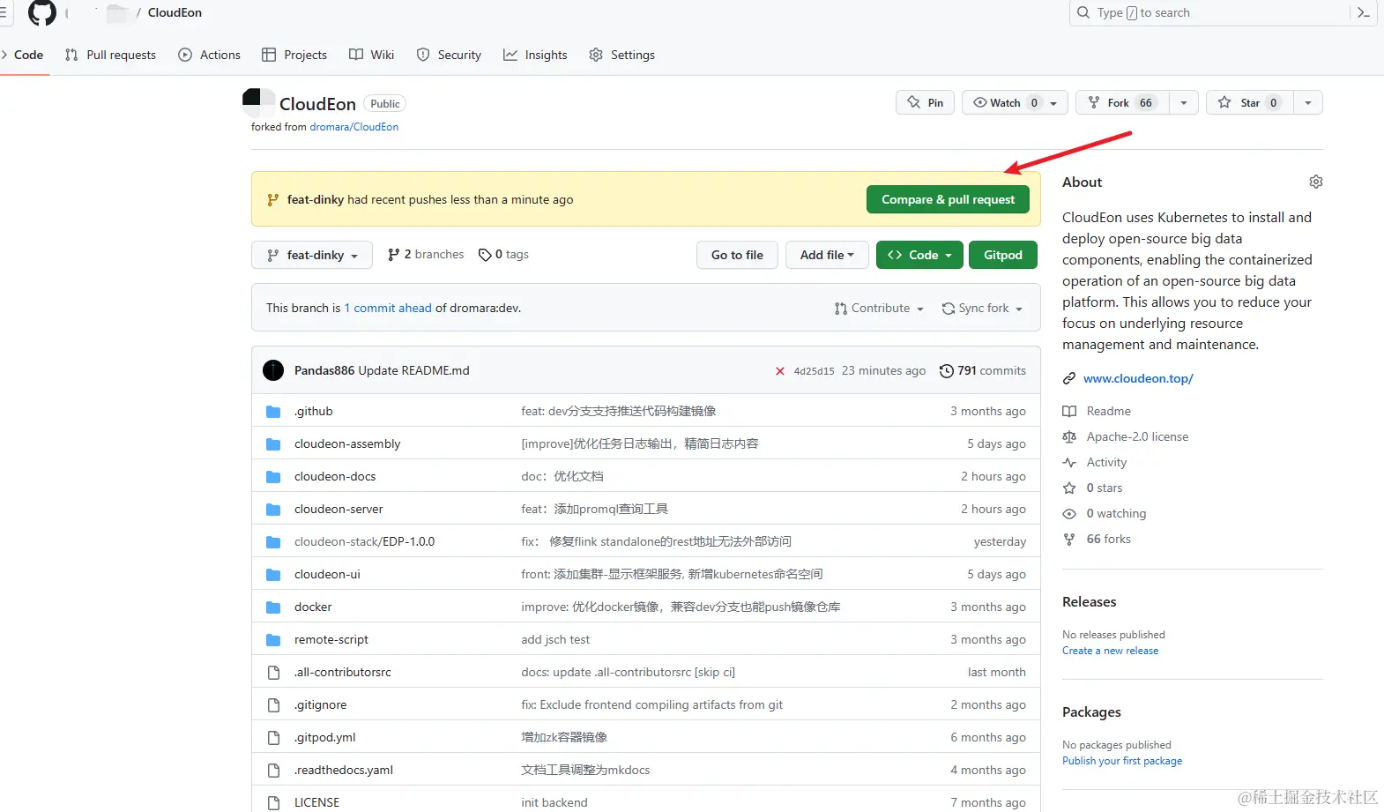Click the cloudeon-assembly folder icon

click(273, 444)
